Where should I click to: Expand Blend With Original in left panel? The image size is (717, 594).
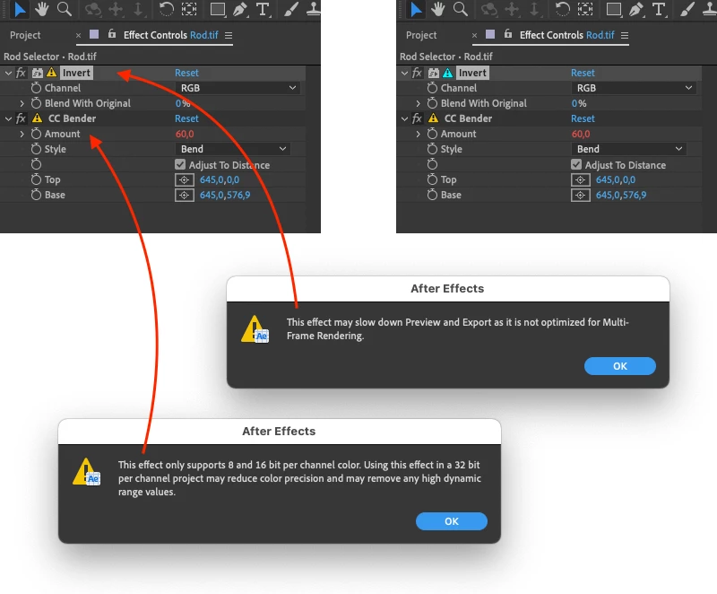click(x=22, y=103)
